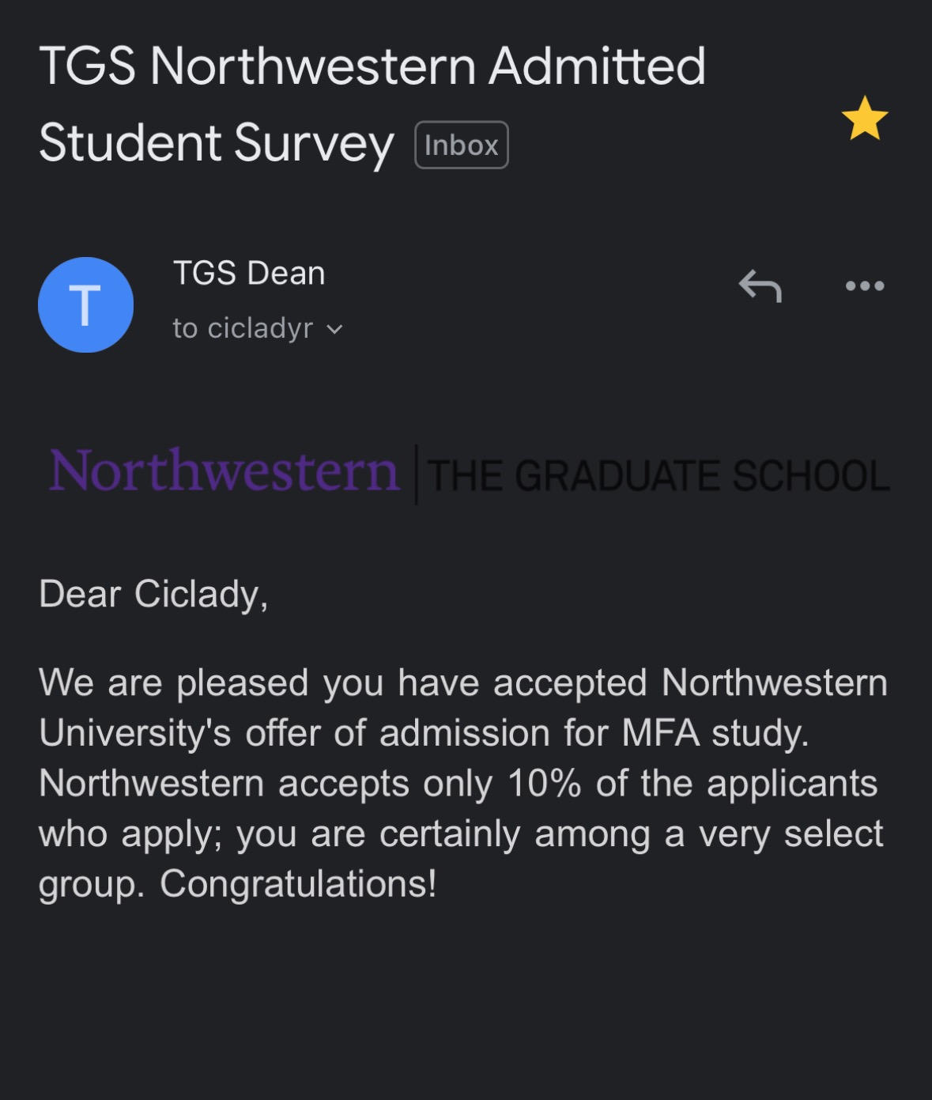Click "University's offer of admission" text
The height and width of the screenshot is (1100, 932).
[294, 733]
